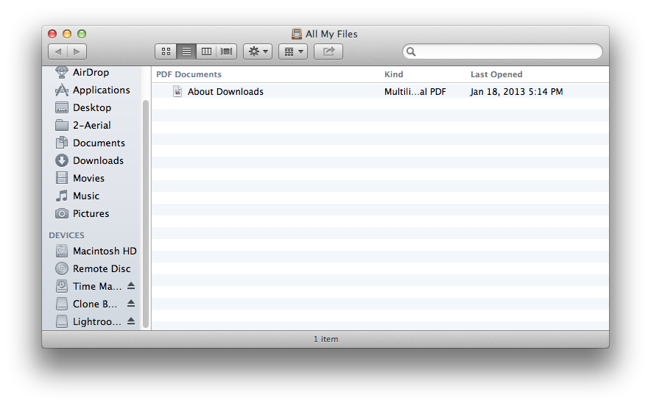
Task: Go back with the left arrow
Action: pos(58,51)
